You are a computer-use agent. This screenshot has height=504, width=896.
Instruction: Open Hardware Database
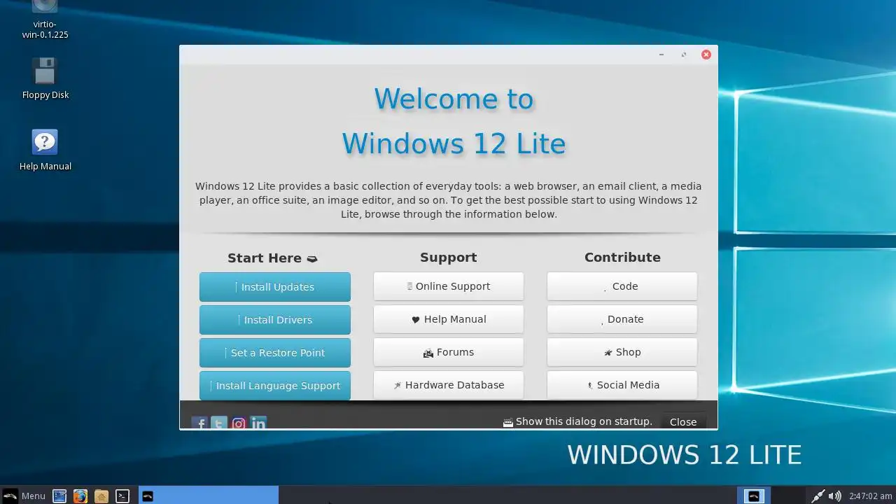coord(449,385)
